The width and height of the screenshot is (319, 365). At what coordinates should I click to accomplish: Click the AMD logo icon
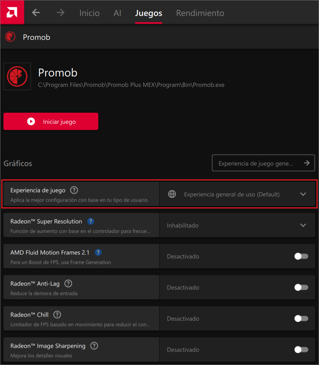tap(12, 12)
